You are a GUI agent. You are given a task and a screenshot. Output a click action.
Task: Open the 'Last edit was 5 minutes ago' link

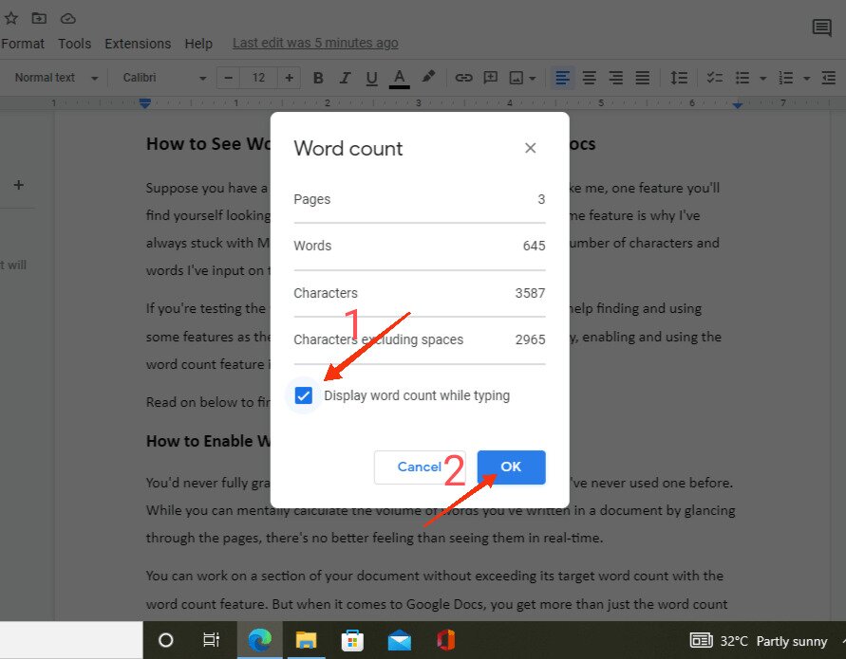coord(315,43)
